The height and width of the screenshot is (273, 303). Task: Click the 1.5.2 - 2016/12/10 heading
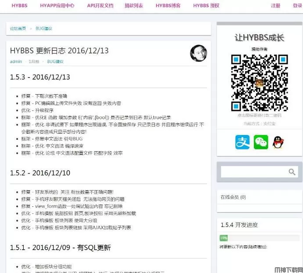pyautogui.click(x=40, y=173)
